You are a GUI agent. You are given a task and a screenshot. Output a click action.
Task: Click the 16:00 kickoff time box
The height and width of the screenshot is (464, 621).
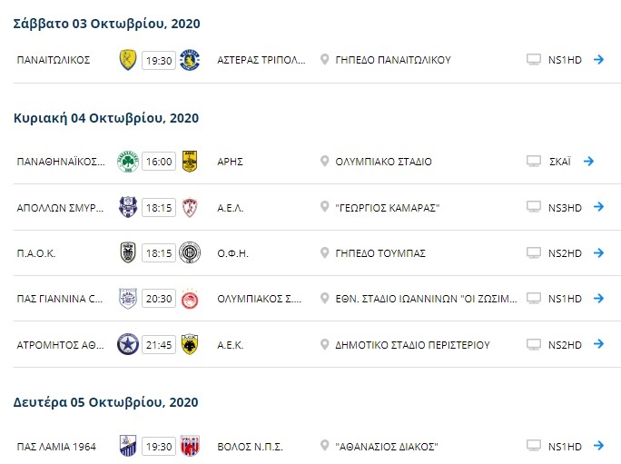[159, 162]
